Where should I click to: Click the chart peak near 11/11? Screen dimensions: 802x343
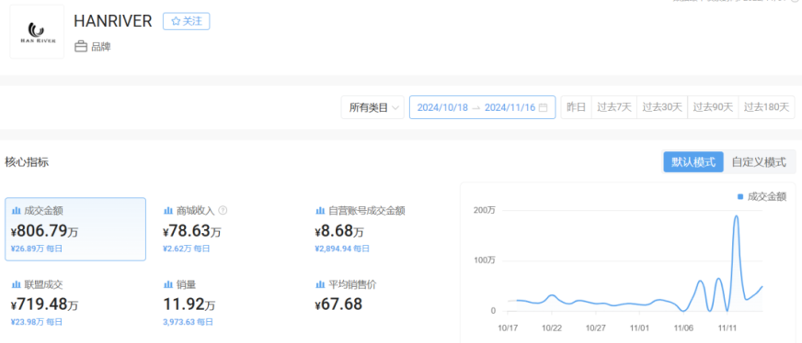[x=736, y=216]
